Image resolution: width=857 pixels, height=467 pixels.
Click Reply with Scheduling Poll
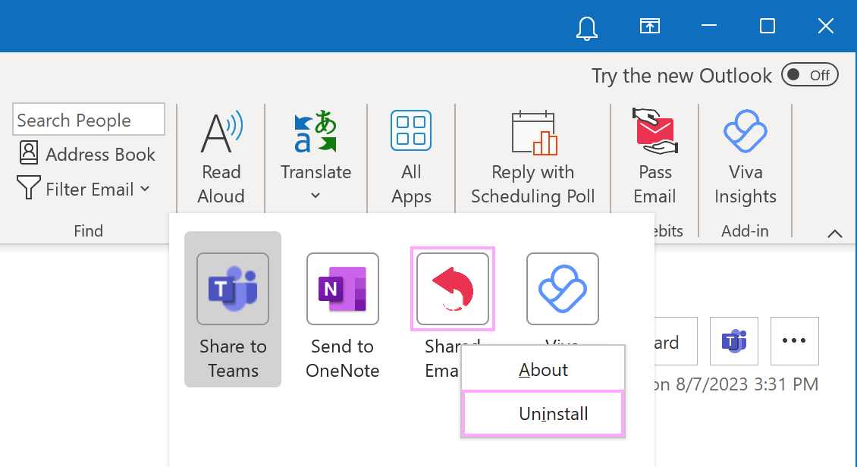pyautogui.click(x=533, y=157)
